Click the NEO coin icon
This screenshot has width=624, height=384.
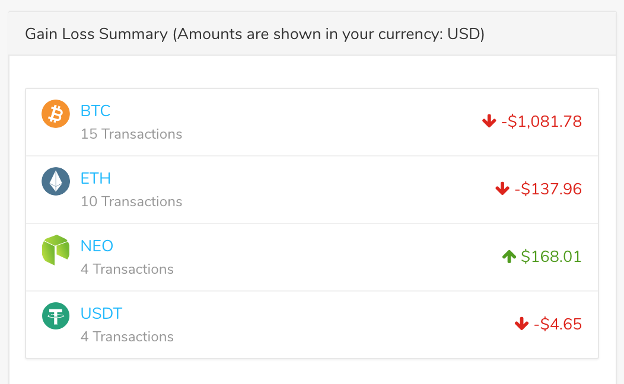[x=55, y=249]
